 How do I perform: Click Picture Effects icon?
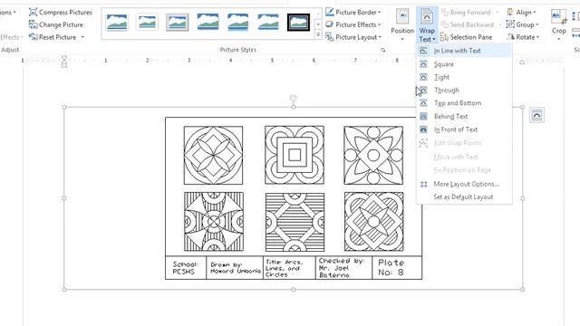tap(329, 24)
